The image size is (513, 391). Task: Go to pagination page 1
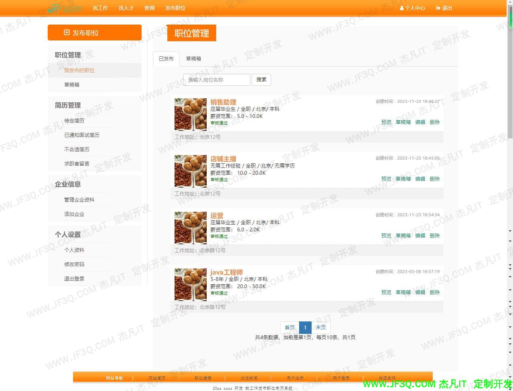coord(305,327)
